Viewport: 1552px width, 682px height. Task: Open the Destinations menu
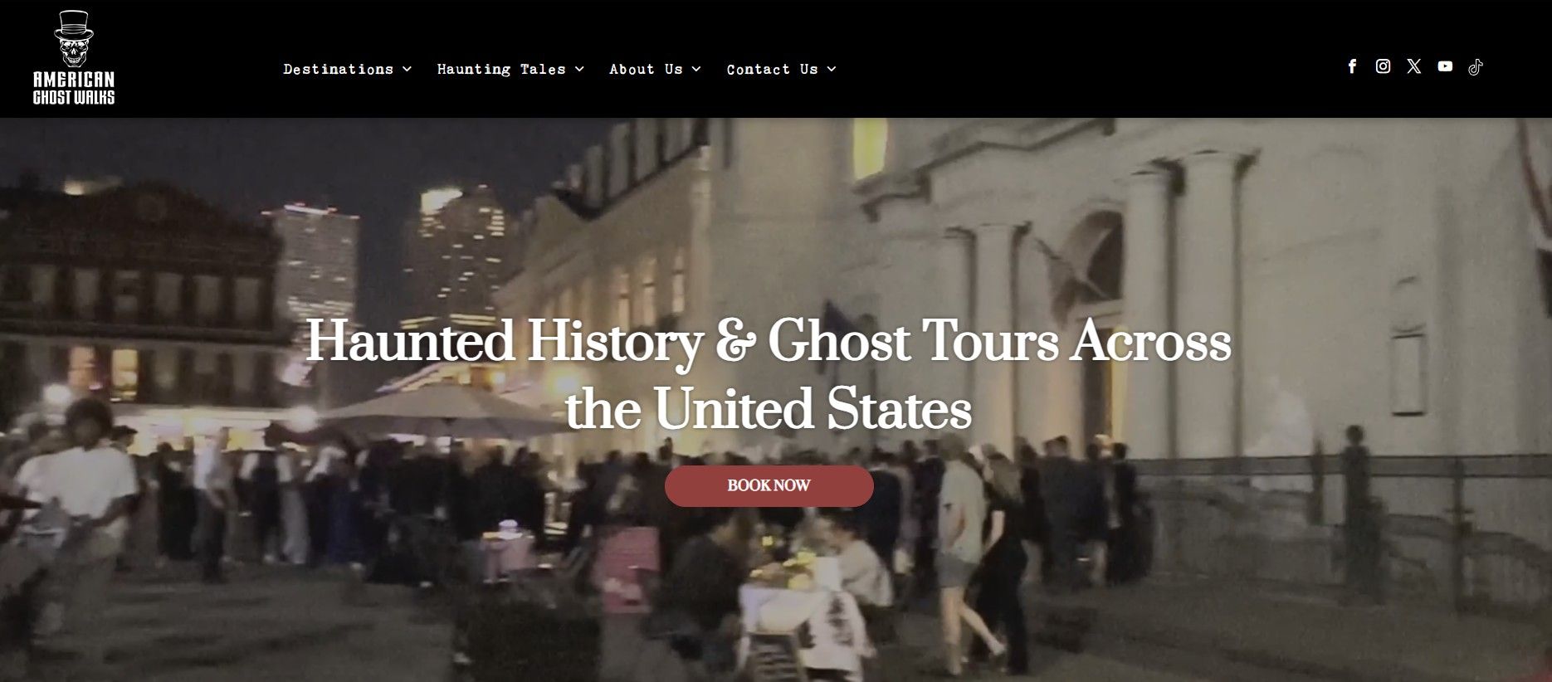point(338,69)
